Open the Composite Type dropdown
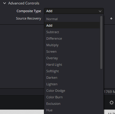Viewport: 115px width, 114px height. pos(74,11)
